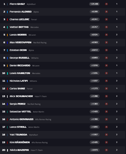Click Yuki Tsunoda's name in position 18
The image size is (126, 154).
tap(18, 135)
